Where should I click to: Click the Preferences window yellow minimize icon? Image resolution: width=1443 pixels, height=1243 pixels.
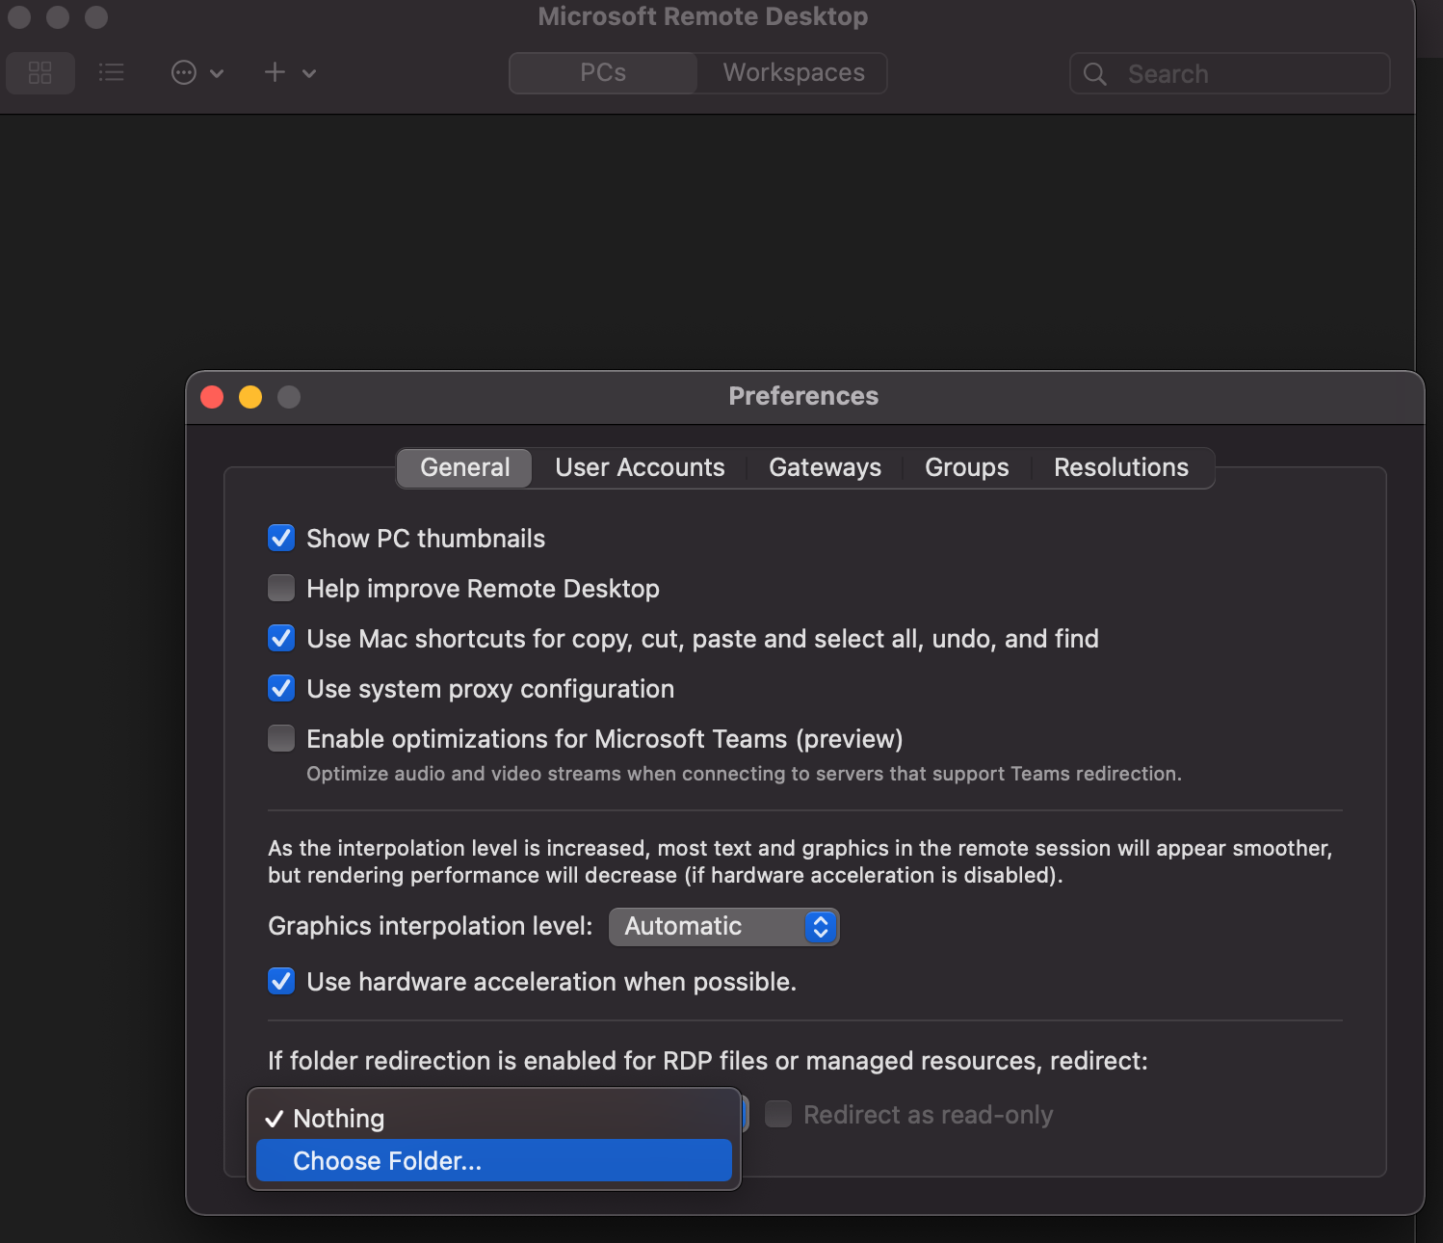pos(249,396)
